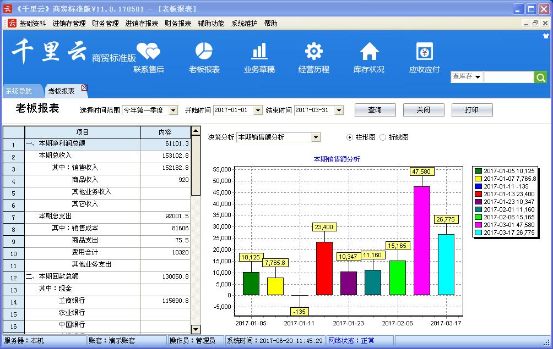Open the 老板报表 pie chart icon
The height and width of the screenshot is (349, 553).
coord(204,51)
